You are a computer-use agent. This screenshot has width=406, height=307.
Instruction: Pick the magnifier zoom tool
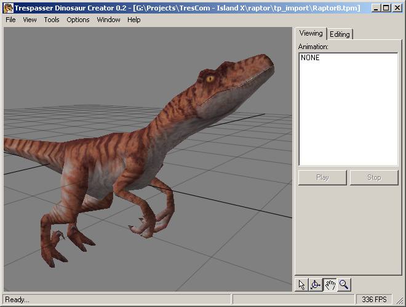click(x=344, y=285)
